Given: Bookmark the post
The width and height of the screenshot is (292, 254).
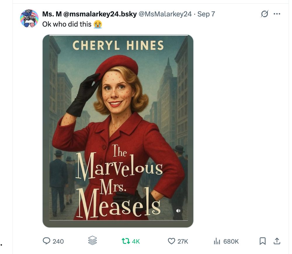Looking at the screenshot, I should [263, 241].
